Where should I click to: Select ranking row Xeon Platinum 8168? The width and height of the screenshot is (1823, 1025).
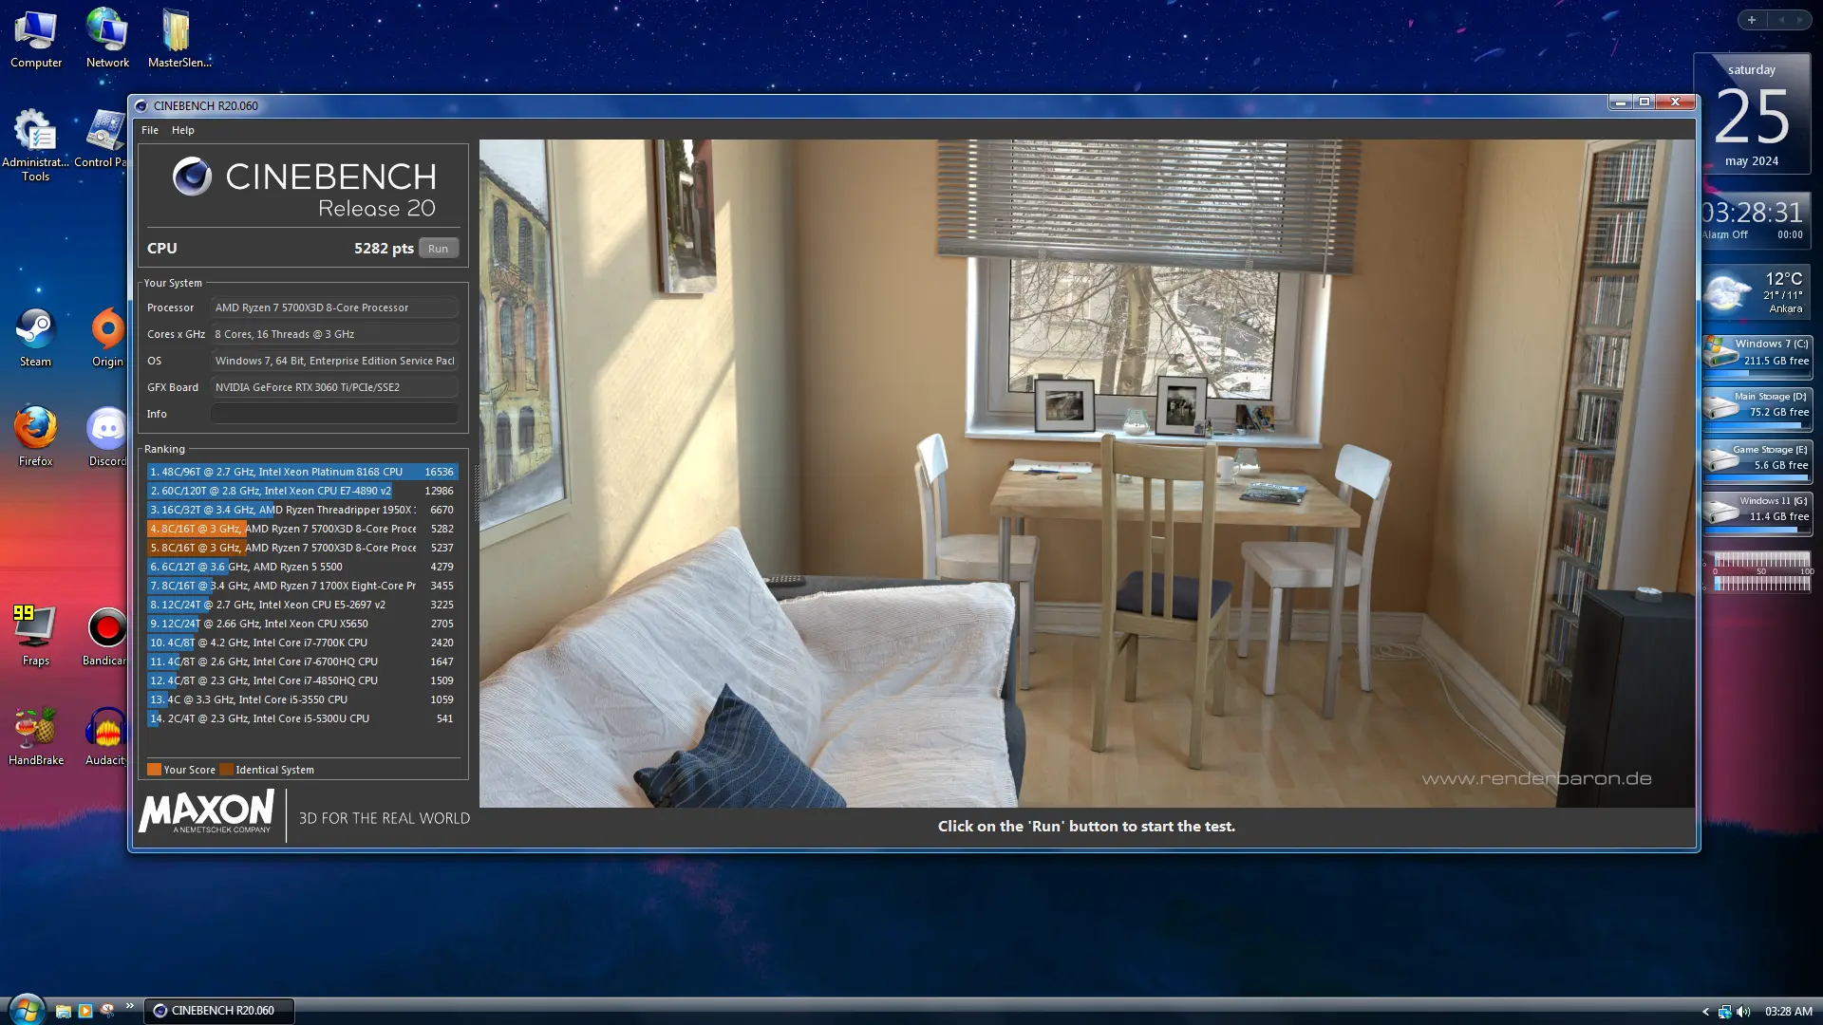pos(302,472)
